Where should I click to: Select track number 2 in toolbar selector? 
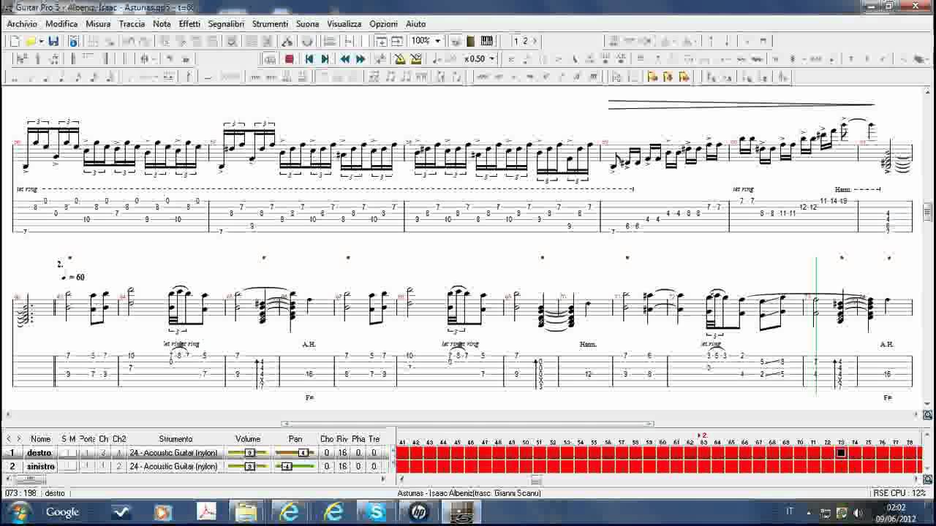(525, 41)
